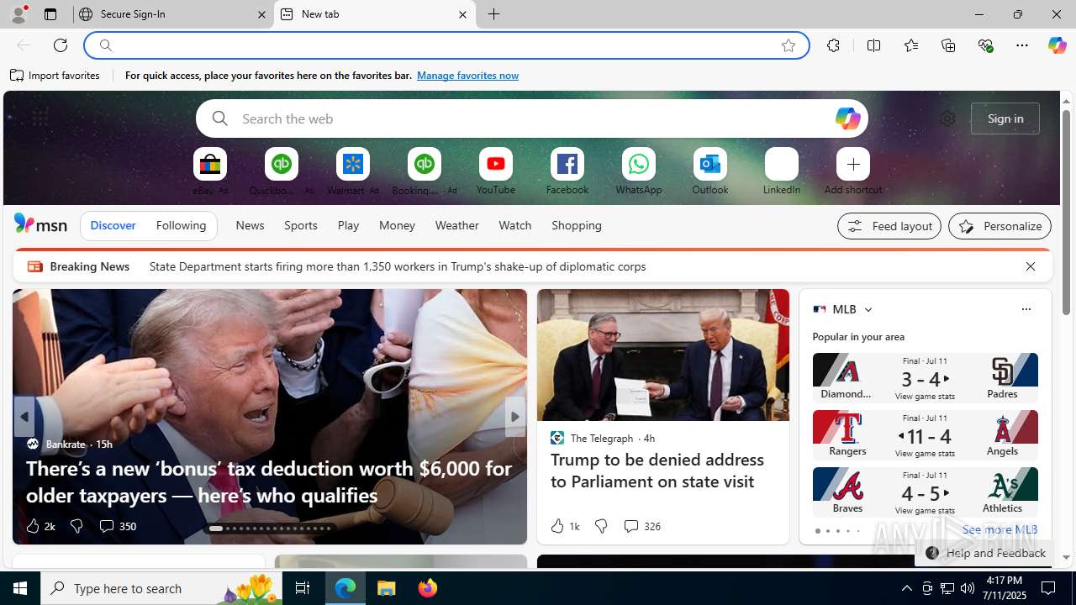This screenshot has height=605, width=1076.
Task: Open Task View on taskbar
Action: 303,588
